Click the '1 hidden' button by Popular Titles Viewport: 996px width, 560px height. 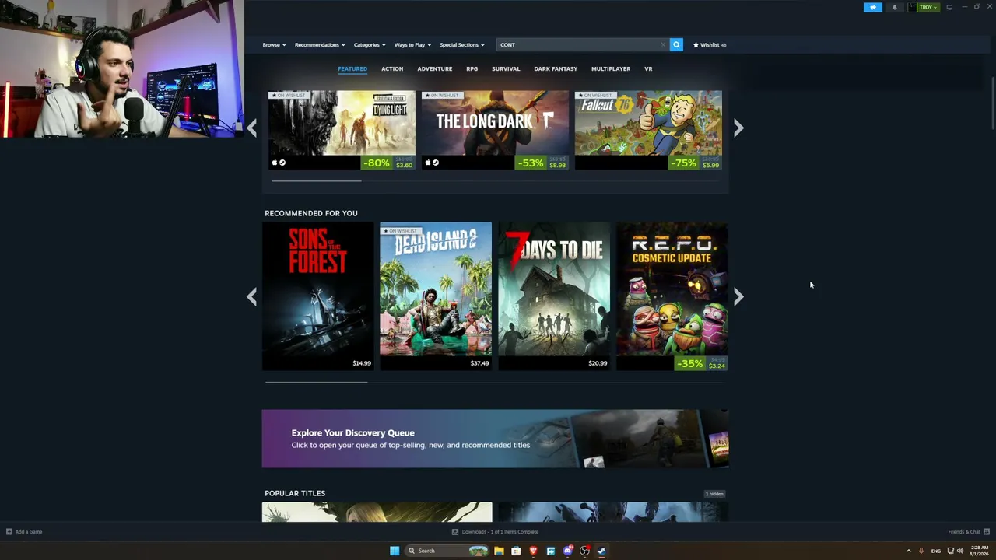click(714, 494)
